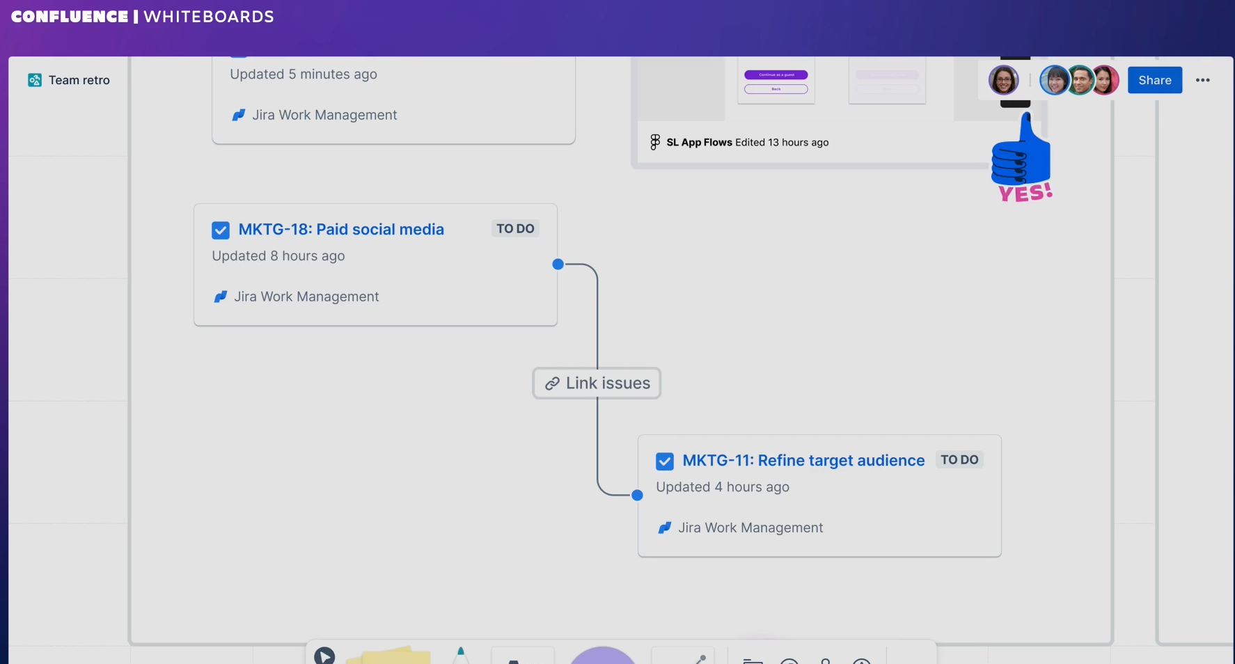Open MKTG-11: Refine target audience link
This screenshot has height=664, width=1235.
tap(803, 460)
